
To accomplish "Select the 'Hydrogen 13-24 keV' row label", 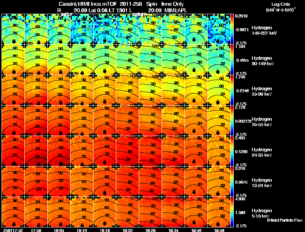I will [x=262, y=183].
